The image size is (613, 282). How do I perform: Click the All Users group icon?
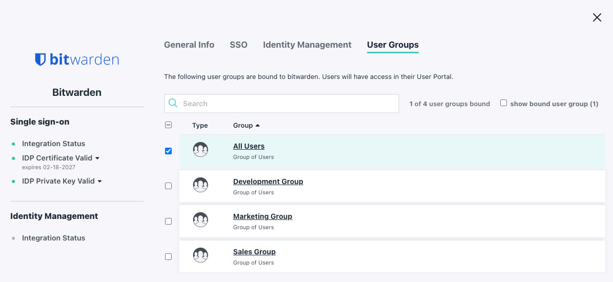click(200, 150)
